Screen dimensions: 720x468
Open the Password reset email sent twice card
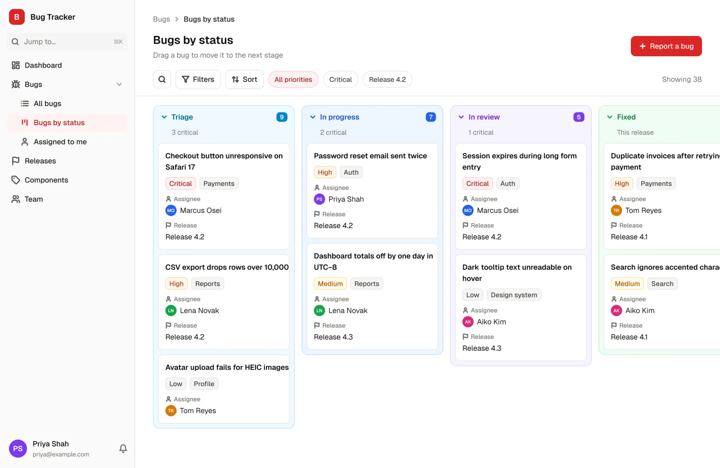(x=372, y=191)
